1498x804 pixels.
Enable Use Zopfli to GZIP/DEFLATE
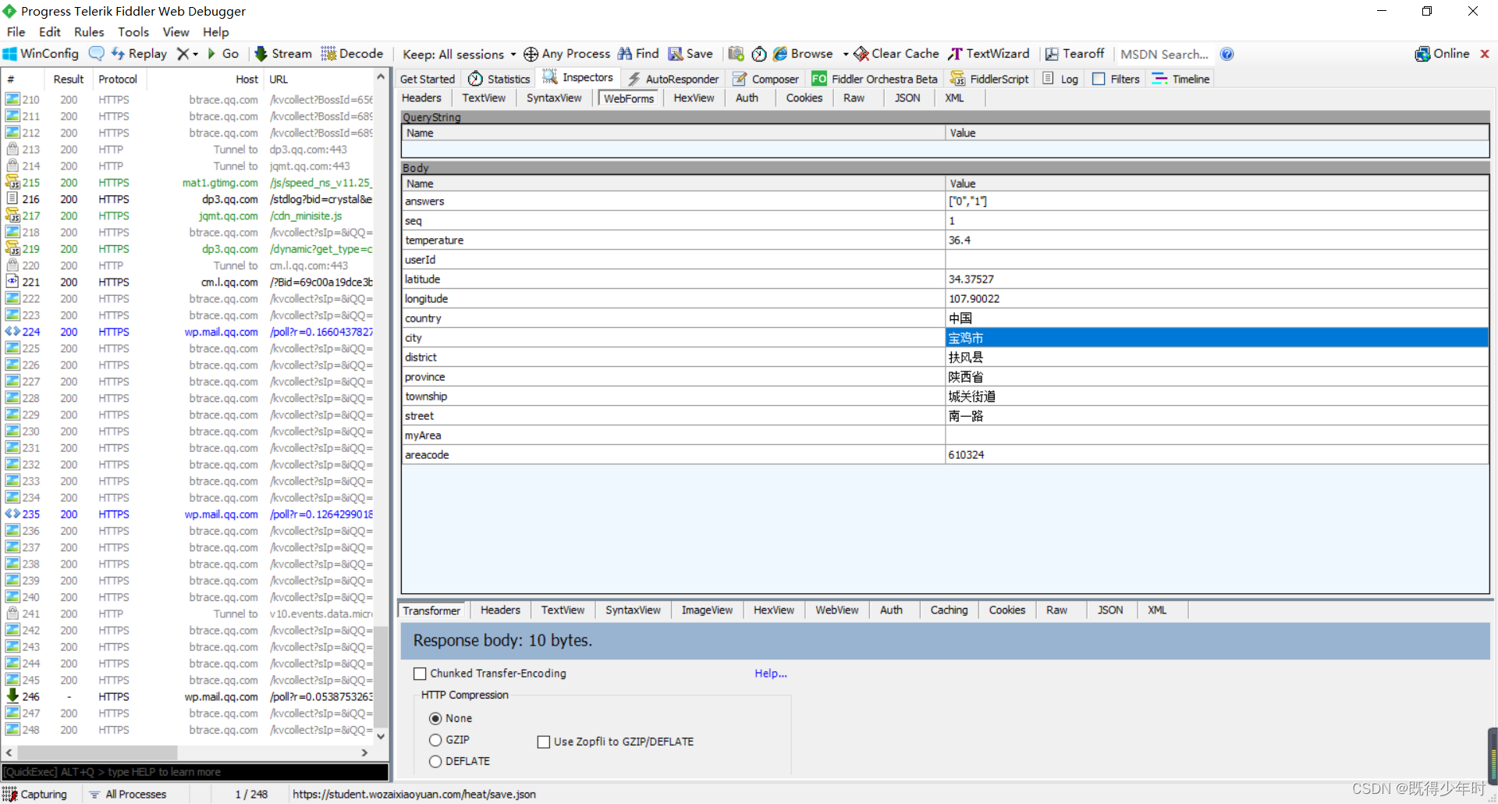544,742
